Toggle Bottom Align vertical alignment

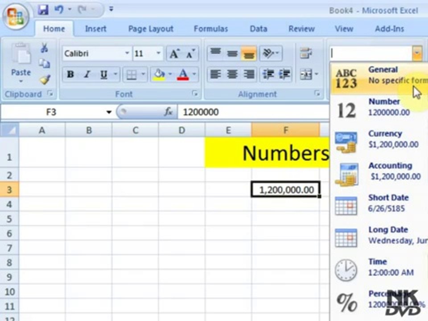pyautogui.click(x=249, y=53)
